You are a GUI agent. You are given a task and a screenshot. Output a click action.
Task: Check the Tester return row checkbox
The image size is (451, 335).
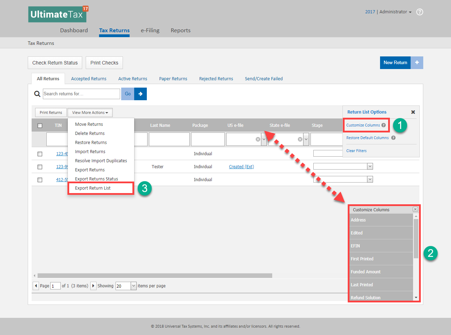pyautogui.click(x=40, y=167)
